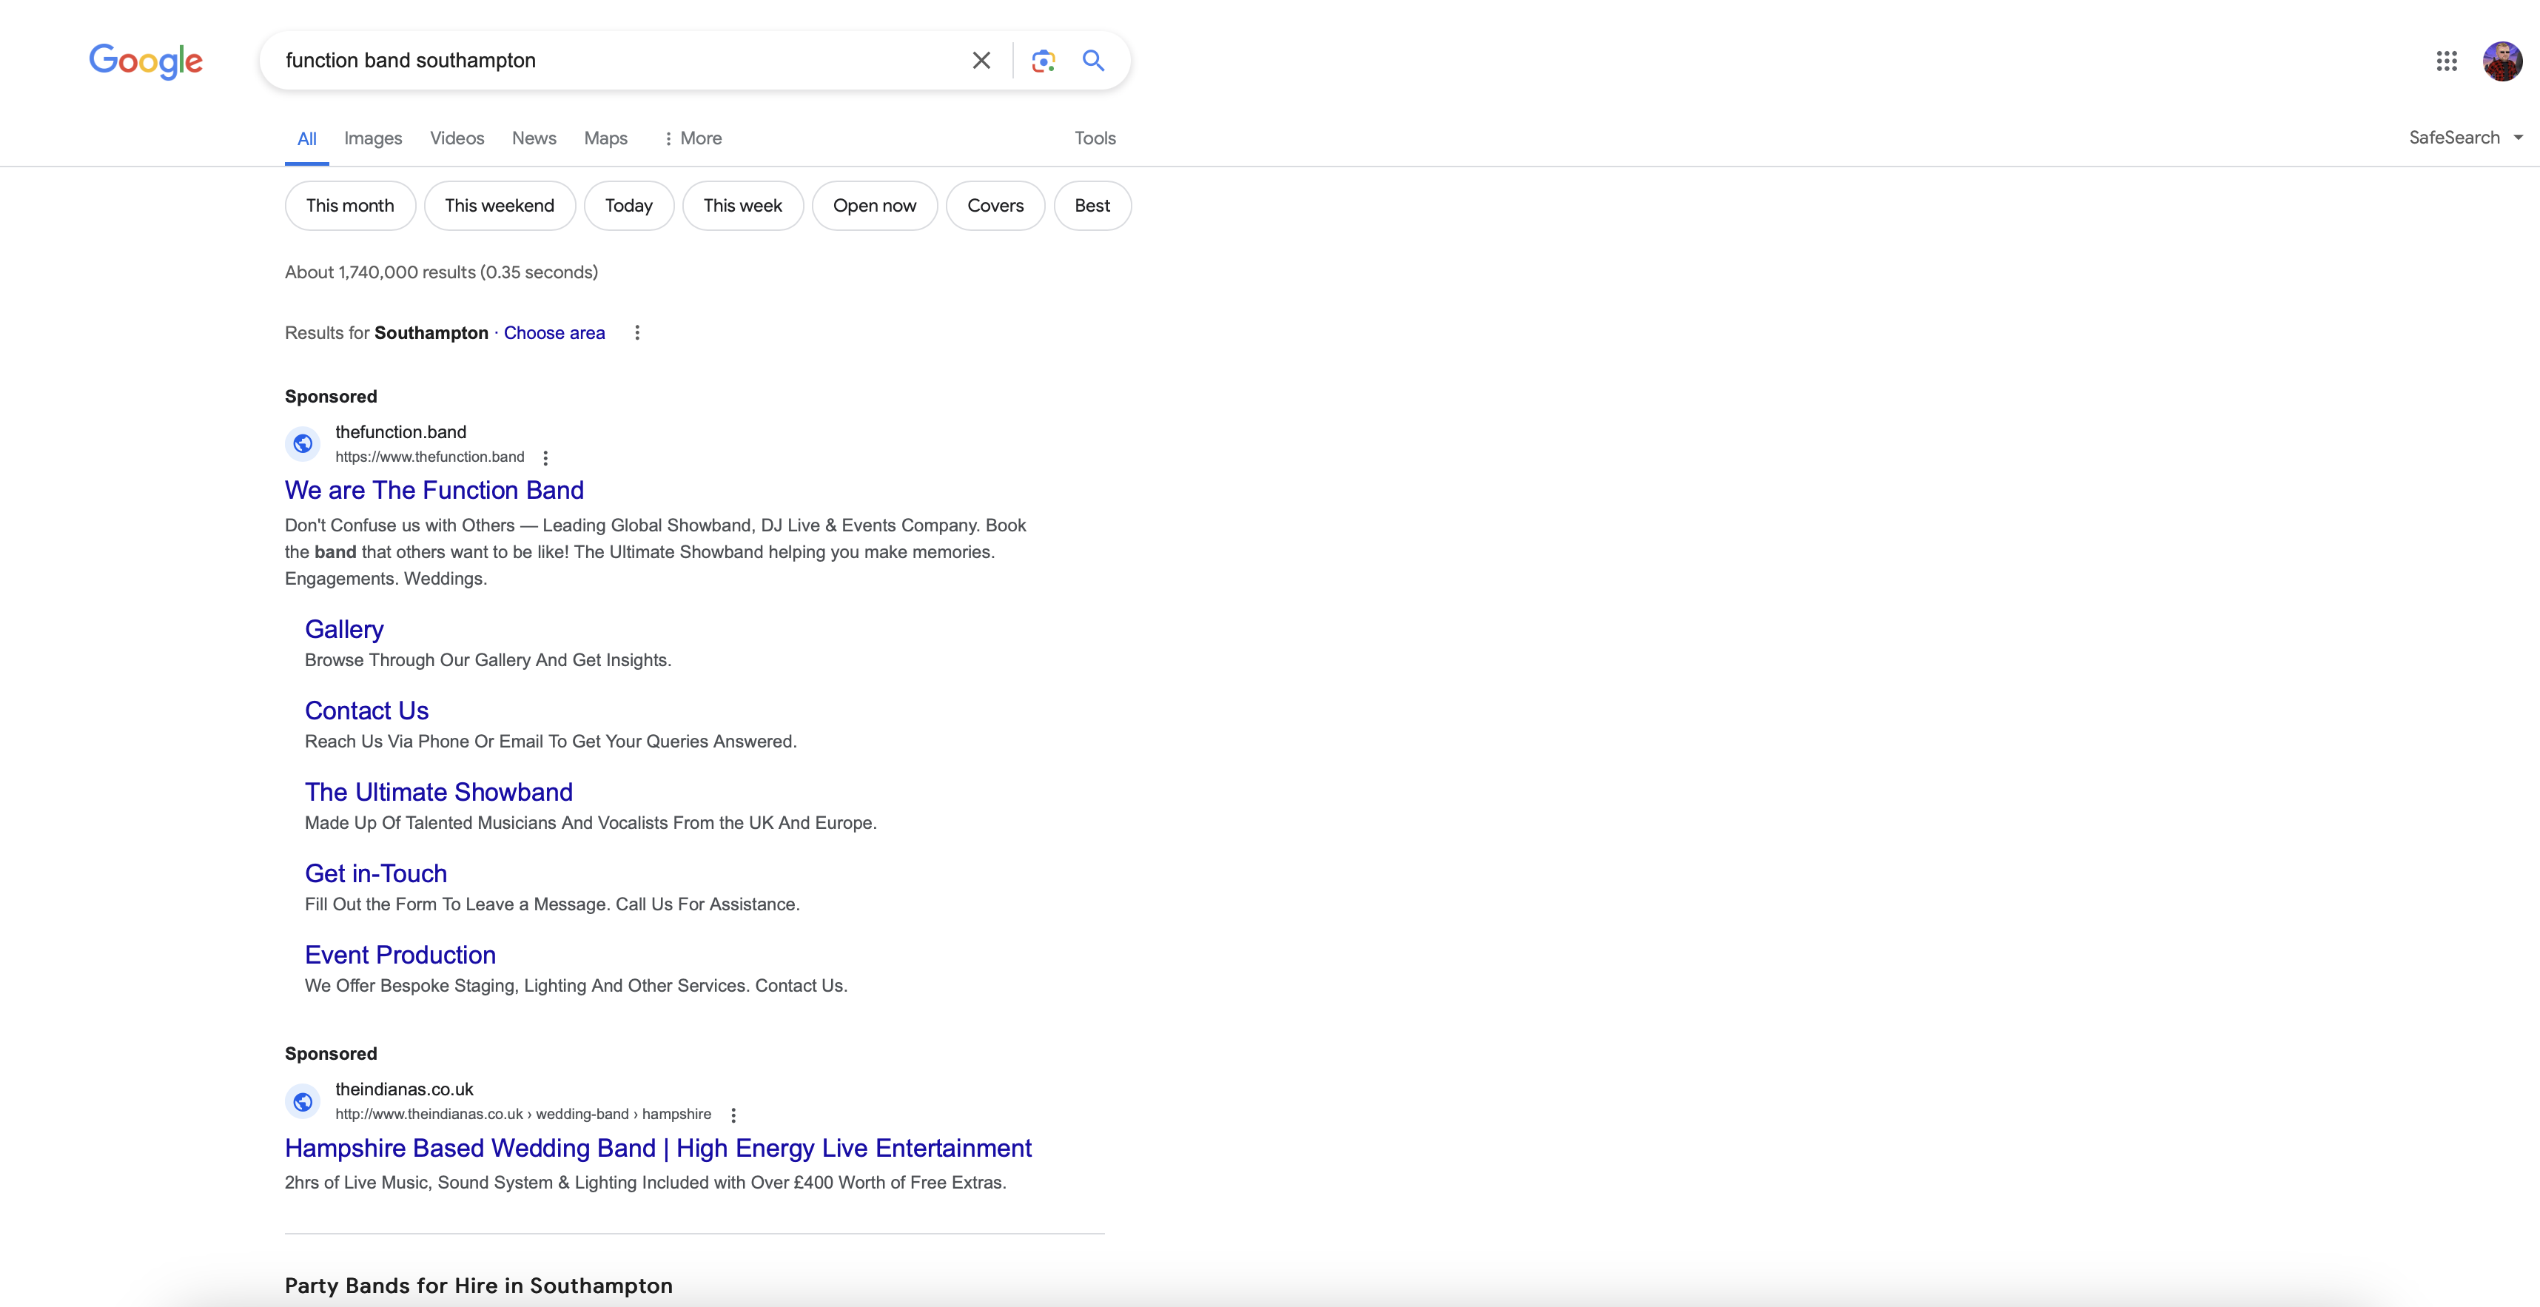This screenshot has height=1307, width=2540.
Task: Switch to the News tab
Action: pos(534,138)
